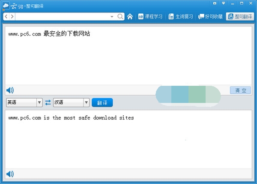Screen dimensions: 257x184
Task: Go back with the left arrow
Action: click(x=7, y=17)
